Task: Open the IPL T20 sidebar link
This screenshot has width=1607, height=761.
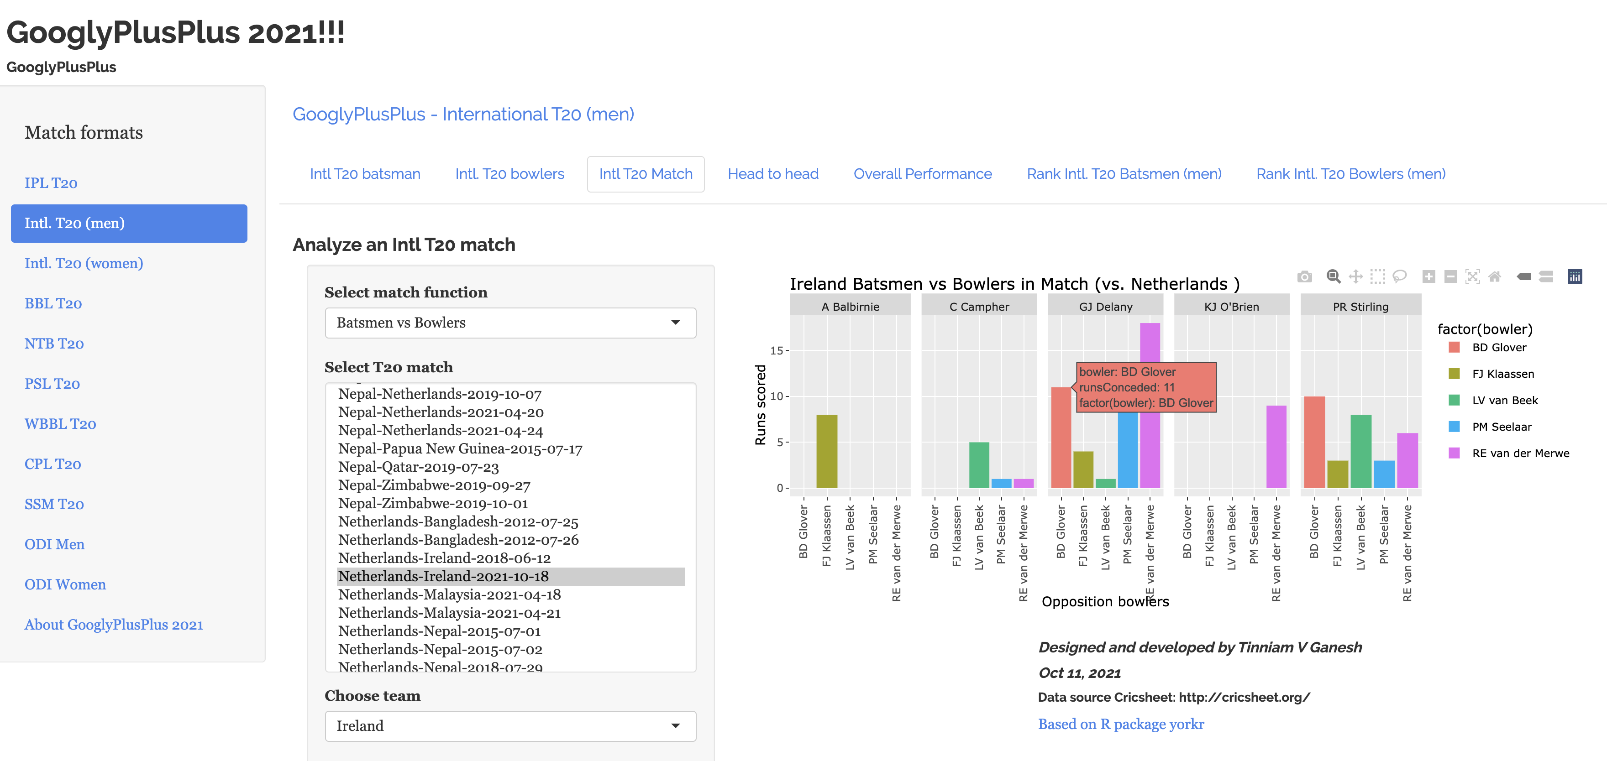Action: (x=51, y=183)
